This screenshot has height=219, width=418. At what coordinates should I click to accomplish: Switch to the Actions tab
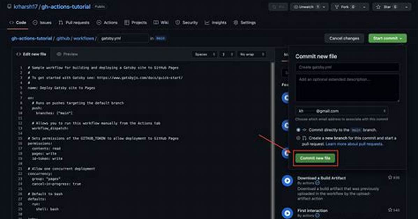107,23
